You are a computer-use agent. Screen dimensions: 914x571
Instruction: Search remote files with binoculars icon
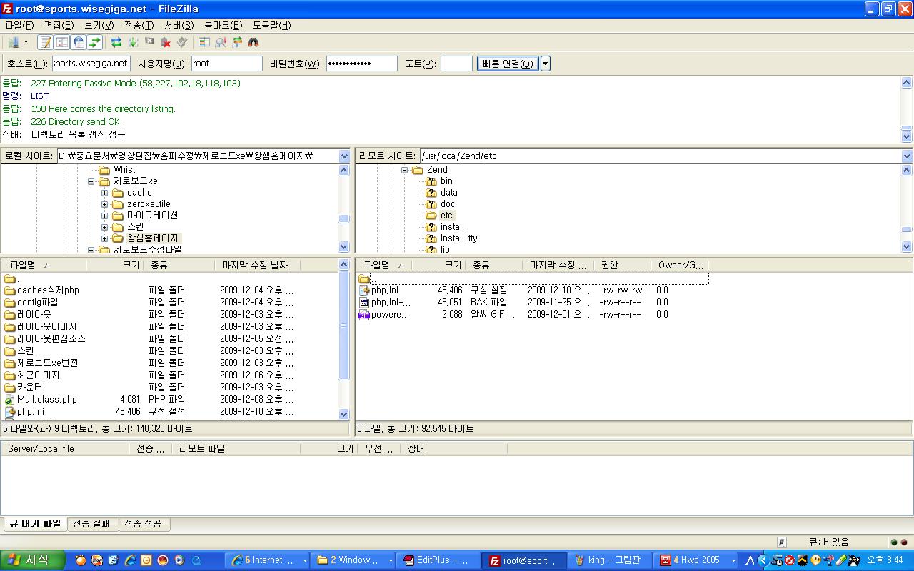point(253,43)
